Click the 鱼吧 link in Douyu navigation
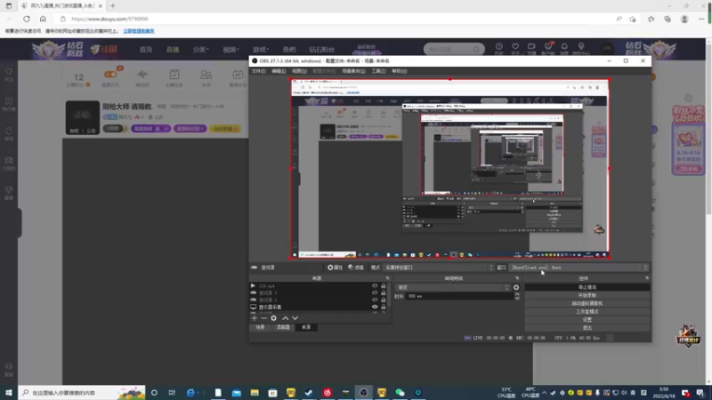This screenshot has width=712, height=400. coord(289,50)
